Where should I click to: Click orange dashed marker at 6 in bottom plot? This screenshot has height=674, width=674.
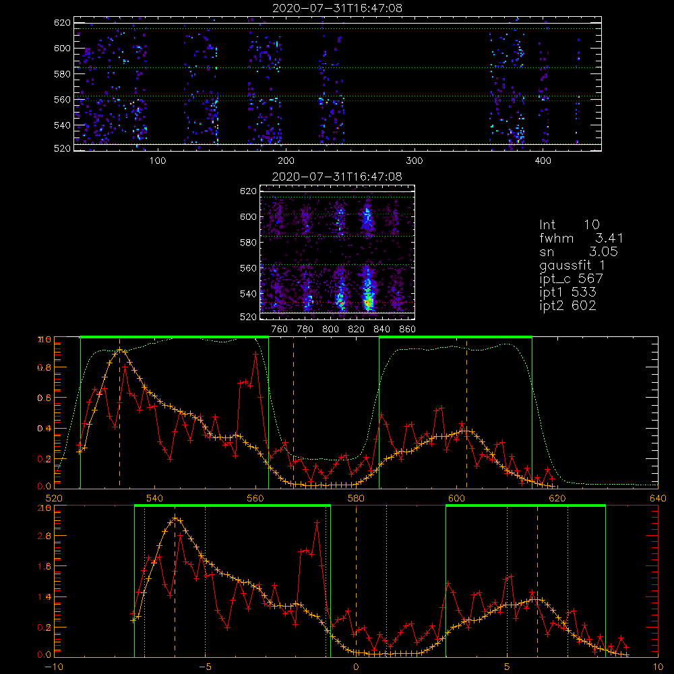[537, 581]
